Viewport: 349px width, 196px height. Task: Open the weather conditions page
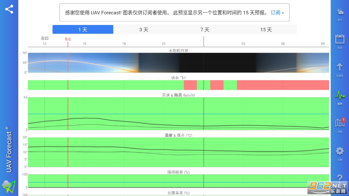(340, 14)
